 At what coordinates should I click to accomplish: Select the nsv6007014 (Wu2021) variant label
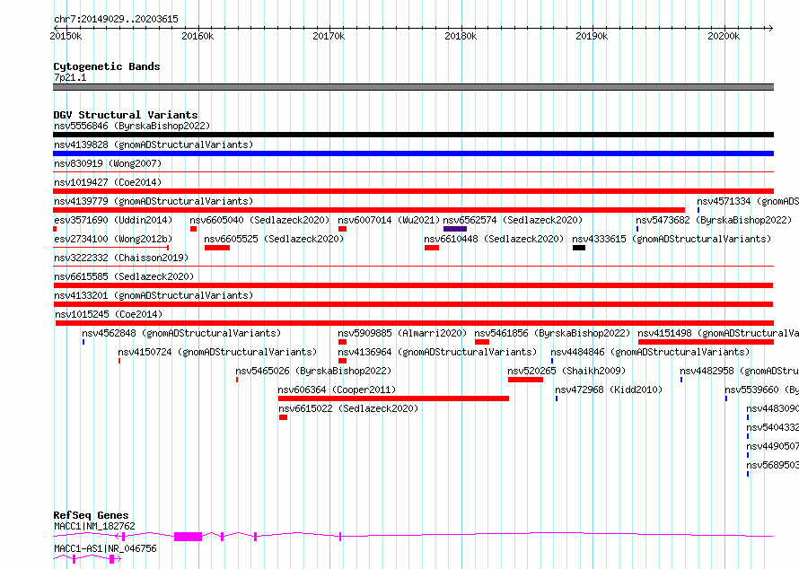[389, 220]
